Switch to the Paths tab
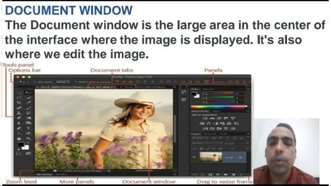 [224, 134]
